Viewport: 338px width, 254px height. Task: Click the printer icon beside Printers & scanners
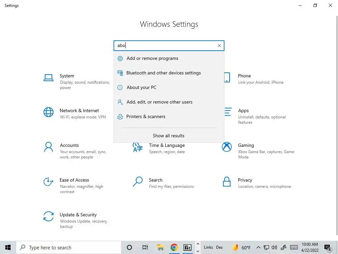120,117
